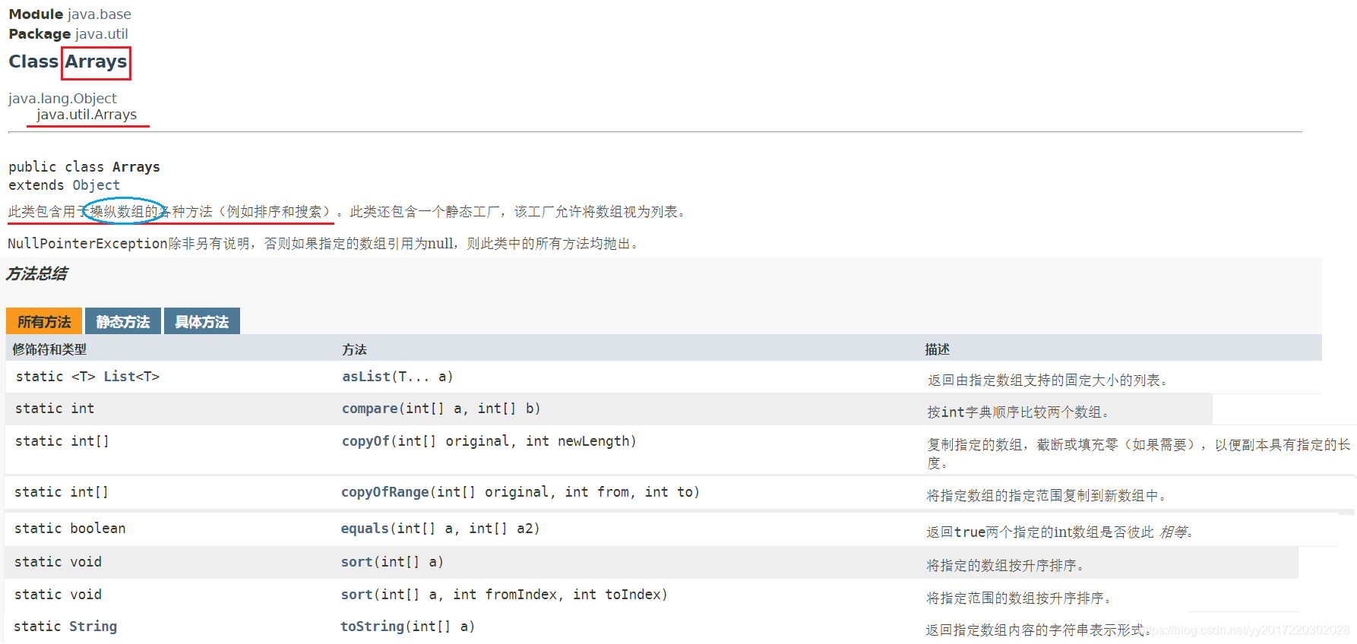Click the static int[] cell for copyOf

click(x=62, y=441)
